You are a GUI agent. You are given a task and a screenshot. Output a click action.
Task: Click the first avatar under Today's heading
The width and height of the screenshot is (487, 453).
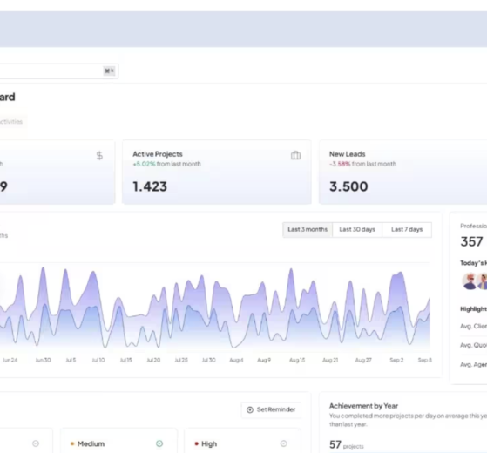(470, 281)
